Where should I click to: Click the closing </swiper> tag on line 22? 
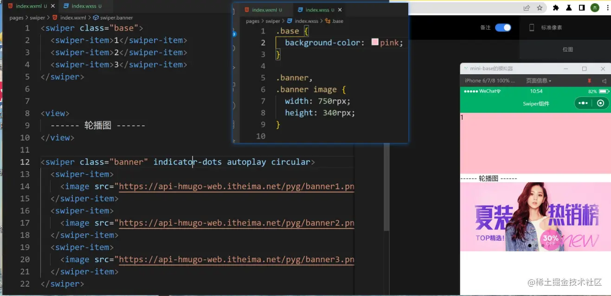62,284
